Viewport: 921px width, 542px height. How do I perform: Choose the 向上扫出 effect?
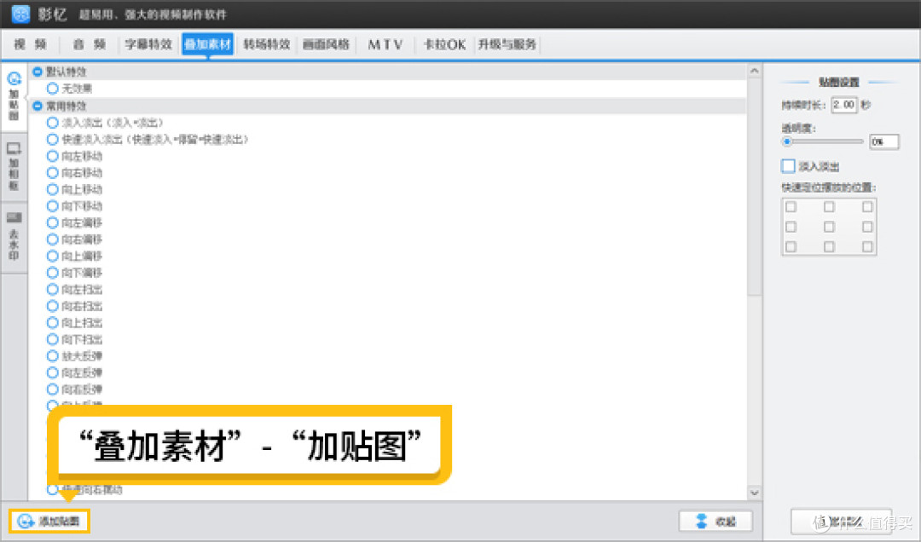(52, 322)
